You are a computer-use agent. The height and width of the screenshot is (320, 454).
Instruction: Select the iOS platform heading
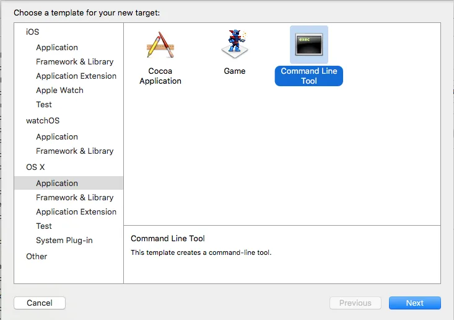(x=32, y=32)
